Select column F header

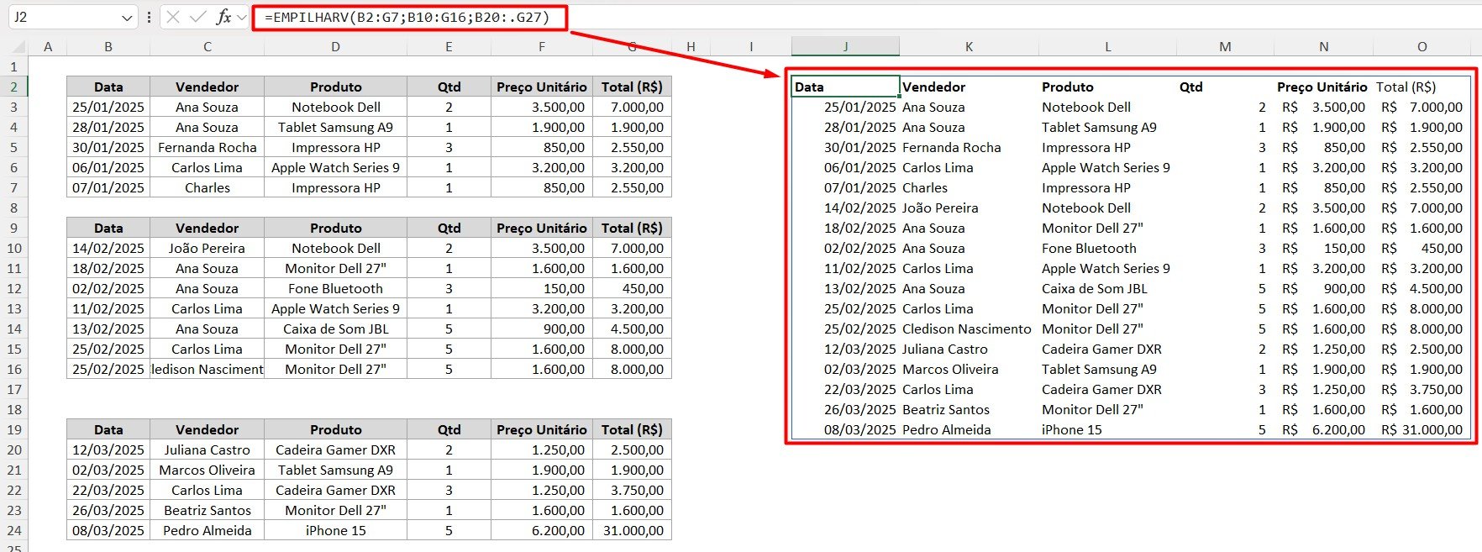click(x=542, y=47)
